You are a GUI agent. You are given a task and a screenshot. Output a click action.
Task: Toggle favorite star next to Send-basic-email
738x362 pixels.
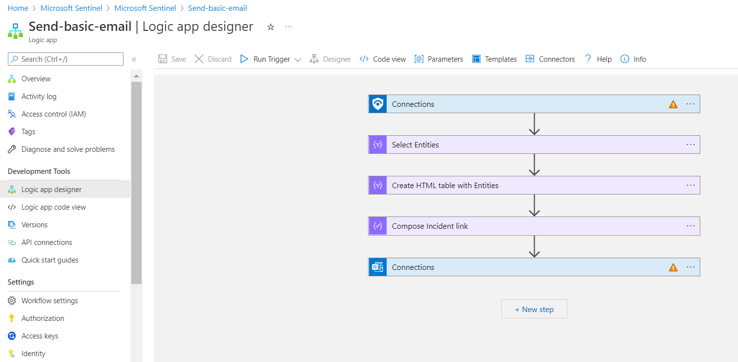click(x=271, y=27)
